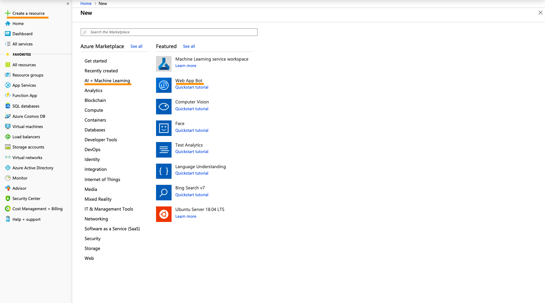Open Quickstart tutorial under Web App Bot
545x303 pixels.
(x=192, y=87)
